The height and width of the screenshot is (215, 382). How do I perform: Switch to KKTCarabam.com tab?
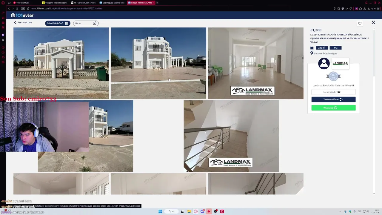83,3
